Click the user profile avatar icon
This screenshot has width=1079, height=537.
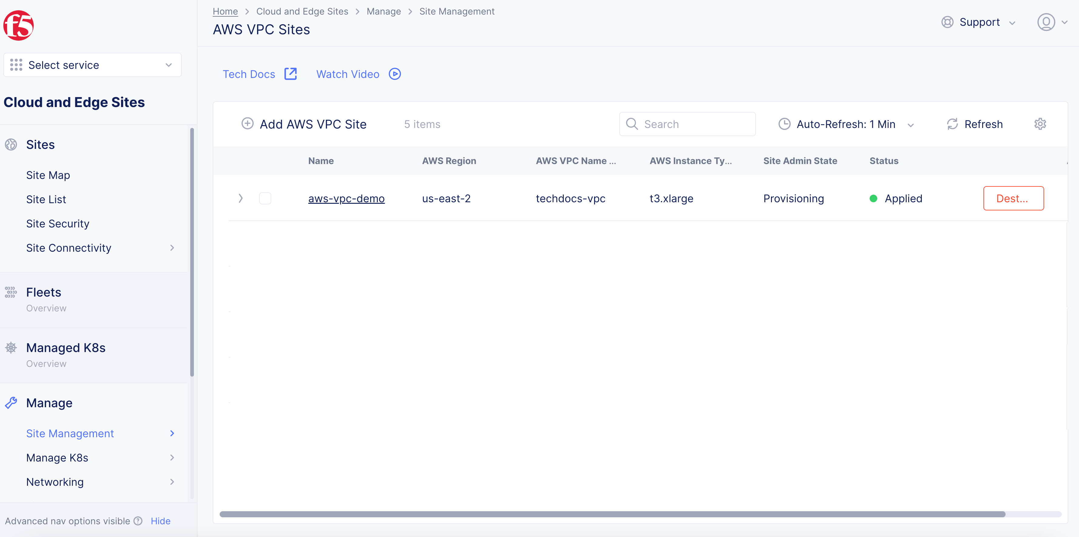[x=1046, y=22]
